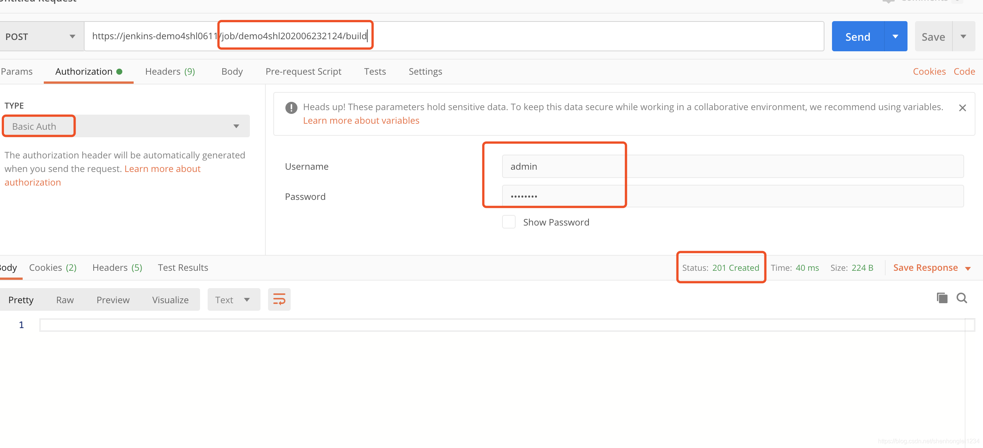Select the response Cookies (2) tab

pos(53,268)
